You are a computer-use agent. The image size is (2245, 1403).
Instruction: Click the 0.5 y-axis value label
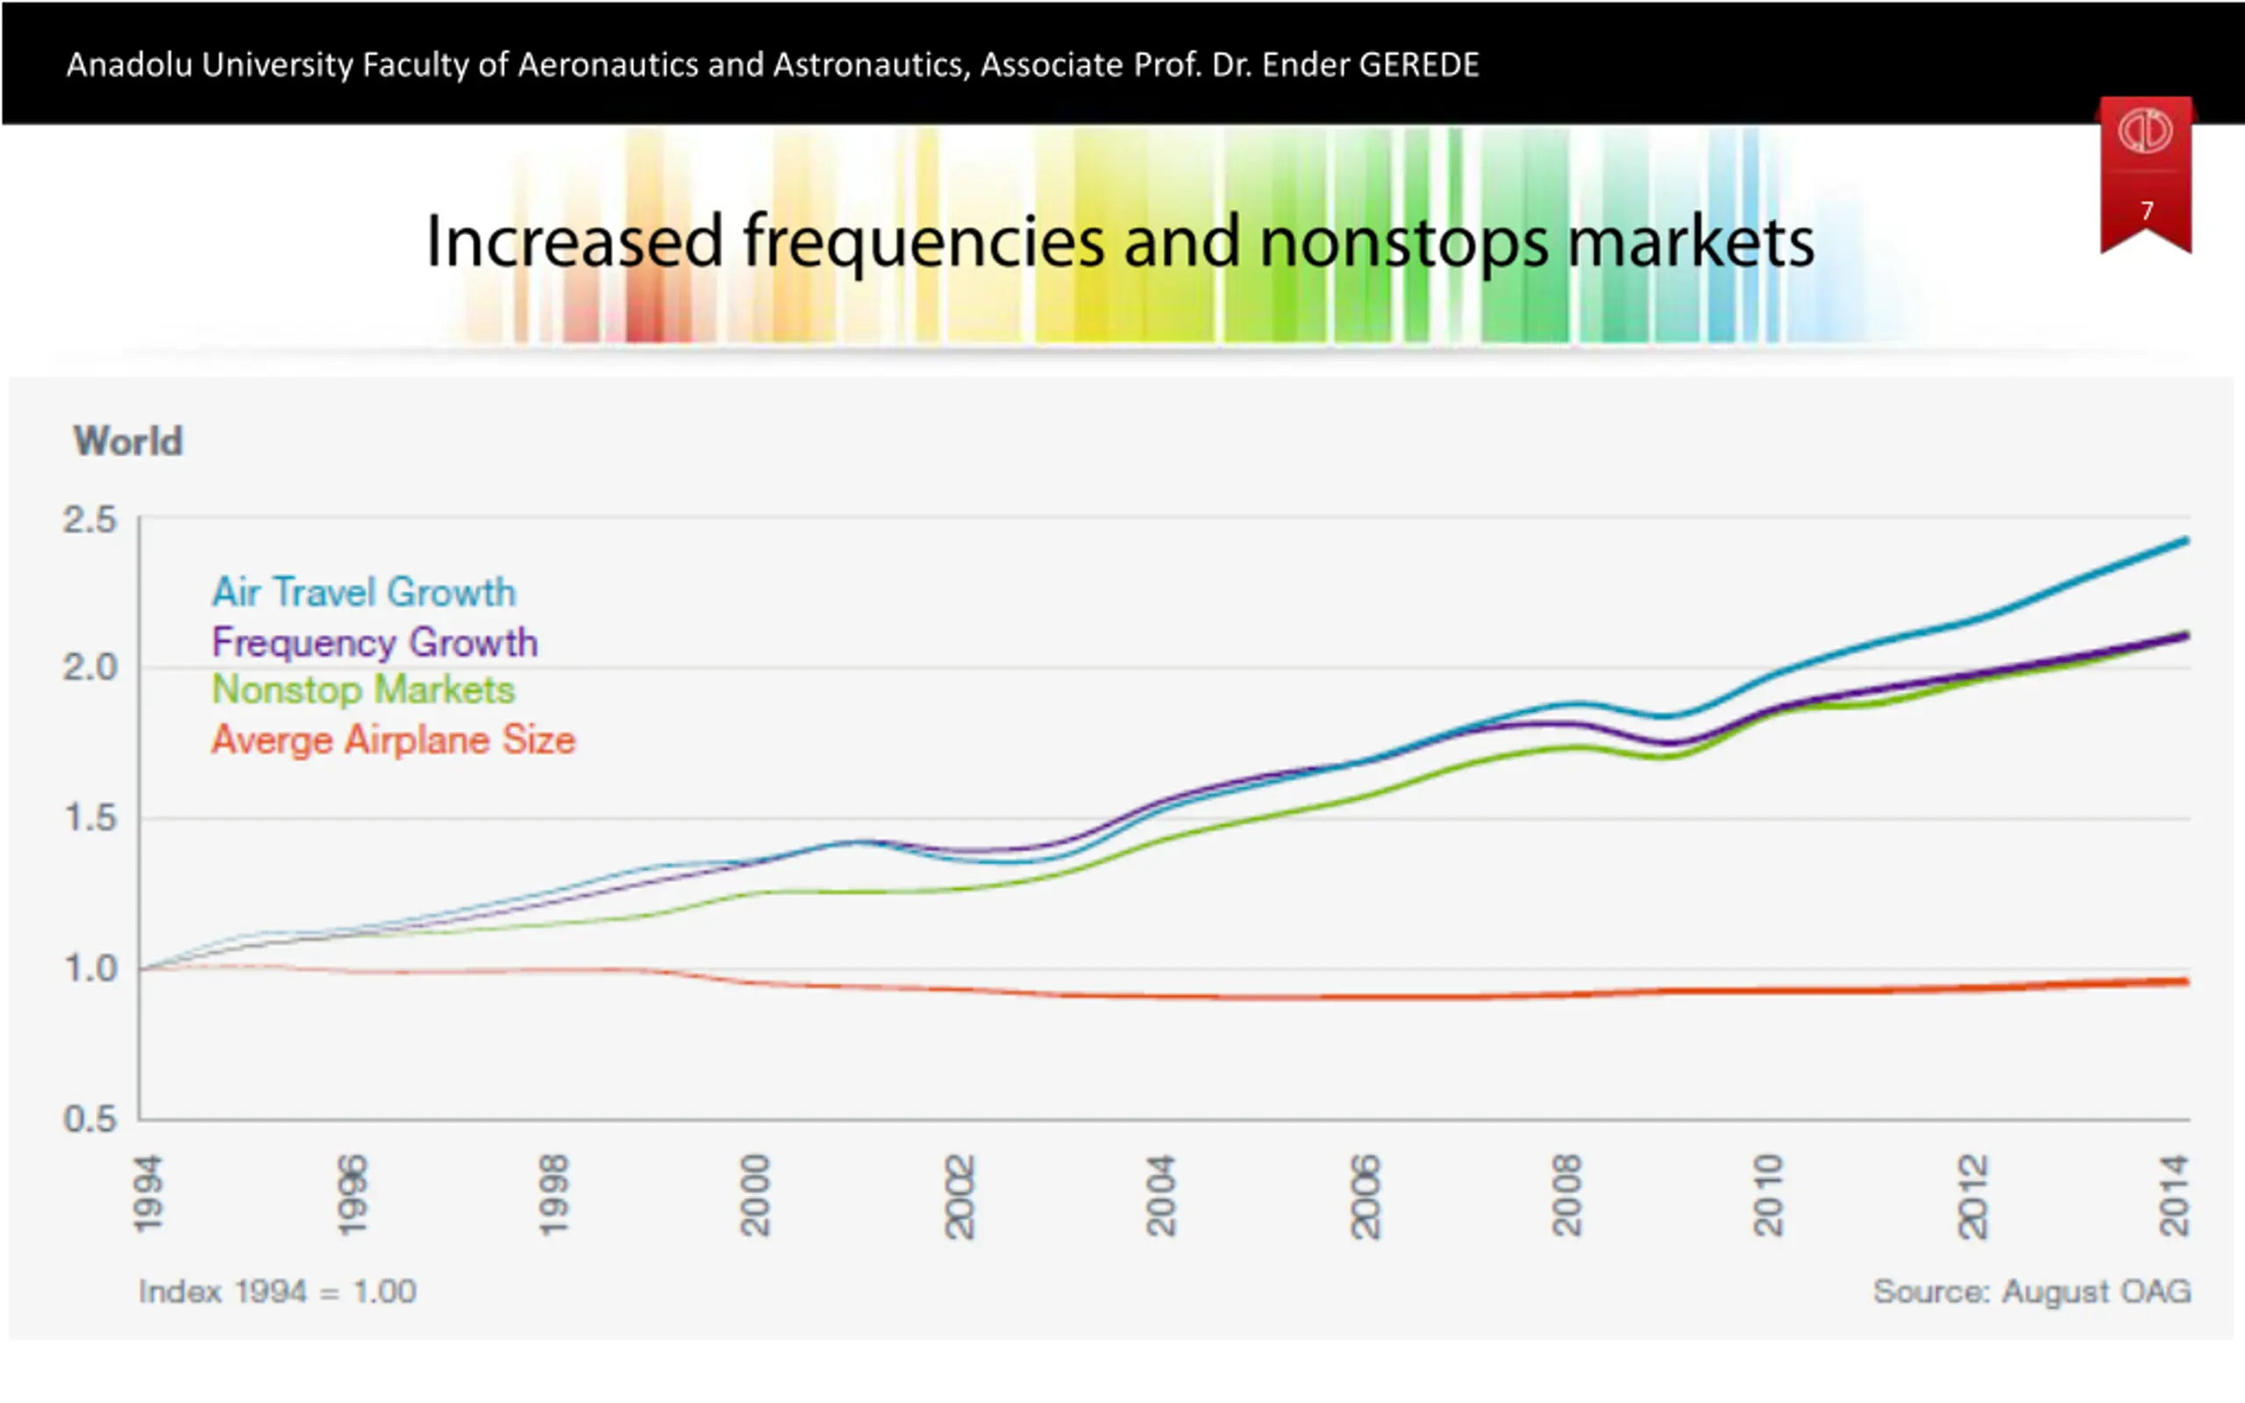90,1119
